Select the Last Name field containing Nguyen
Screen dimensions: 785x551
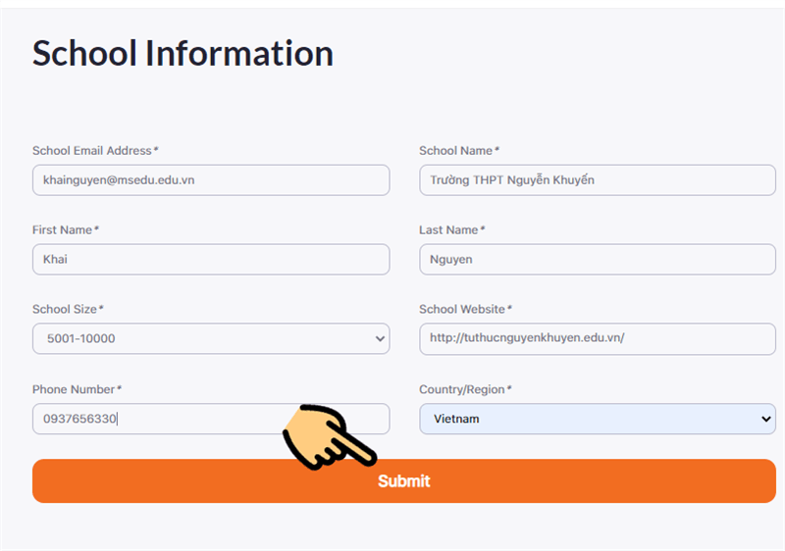(597, 260)
